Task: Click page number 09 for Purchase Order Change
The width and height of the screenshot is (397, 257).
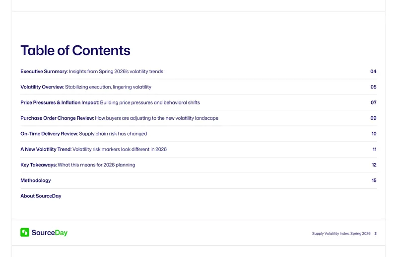Action: [x=373, y=118]
